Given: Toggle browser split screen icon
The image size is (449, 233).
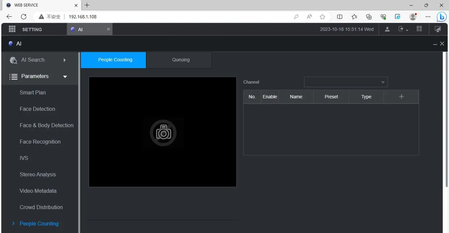Looking at the screenshot, I should [x=340, y=17].
